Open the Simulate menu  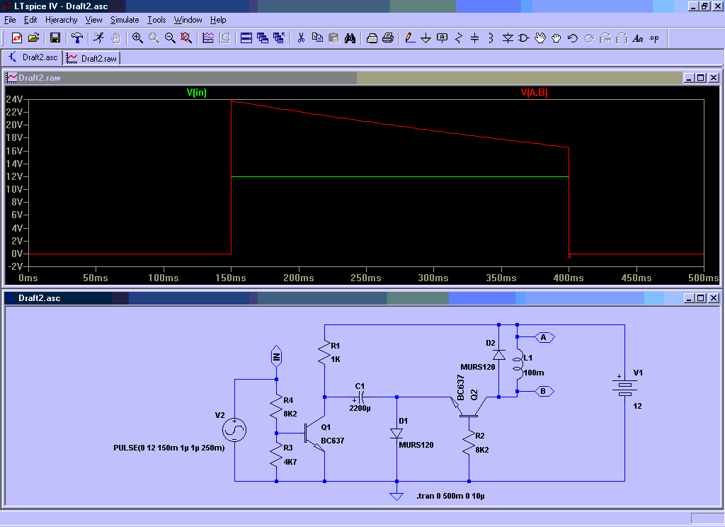point(125,20)
